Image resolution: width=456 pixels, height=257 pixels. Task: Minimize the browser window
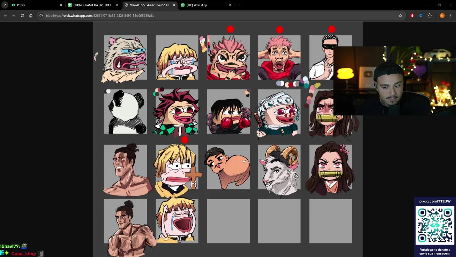point(429,5)
